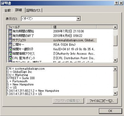Screen dimensions: 124x116
Task: Click the C = US line
Action: click(12, 88)
